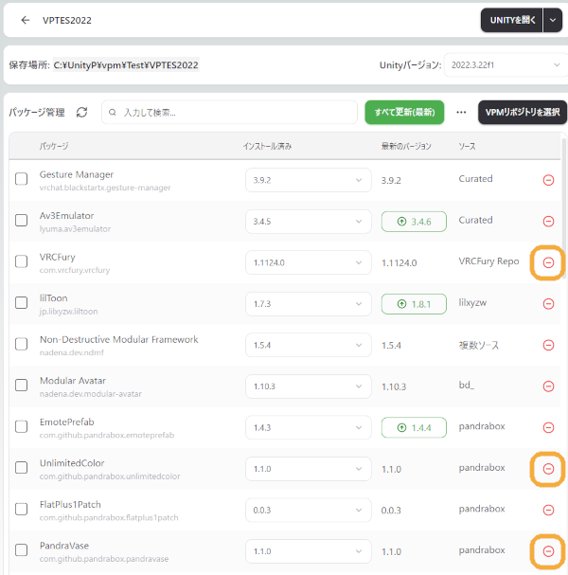
Task: Open Modular Avatar version dropdown 1.10.3
Action: point(309,386)
